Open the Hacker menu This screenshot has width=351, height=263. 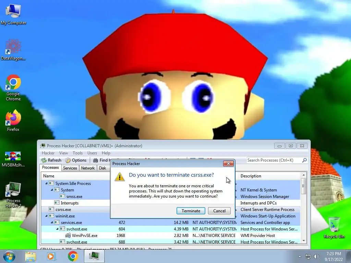pyautogui.click(x=48, y=153)
